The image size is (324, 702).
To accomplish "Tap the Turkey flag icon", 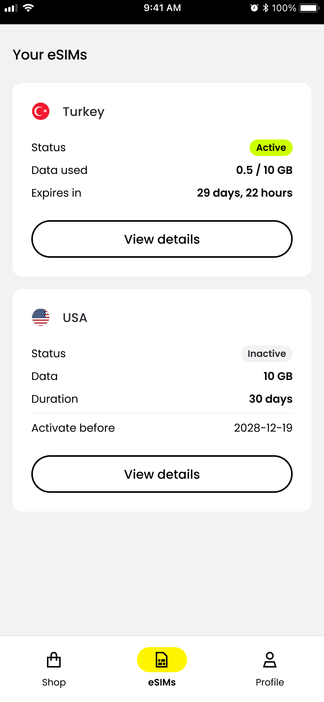I will tap(41, 112).
